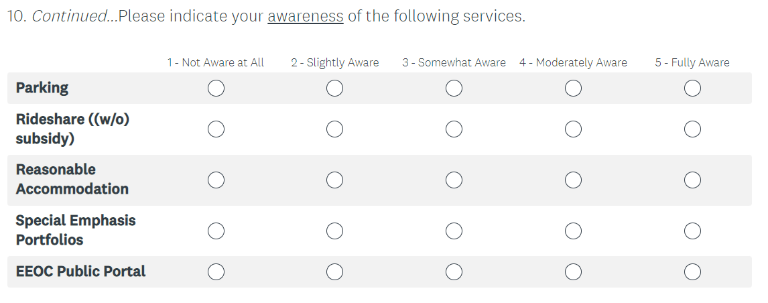Mark Parking as Slightly Aware
This screenshot has height=303, width=768.
click(x=335, y=88)
